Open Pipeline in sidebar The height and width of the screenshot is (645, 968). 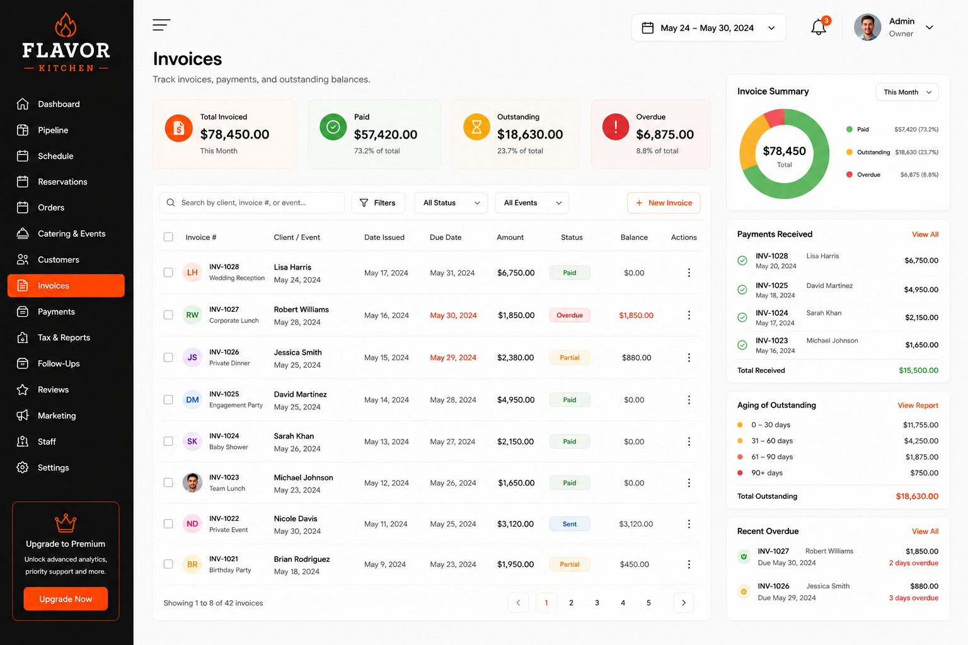point(66,130)
